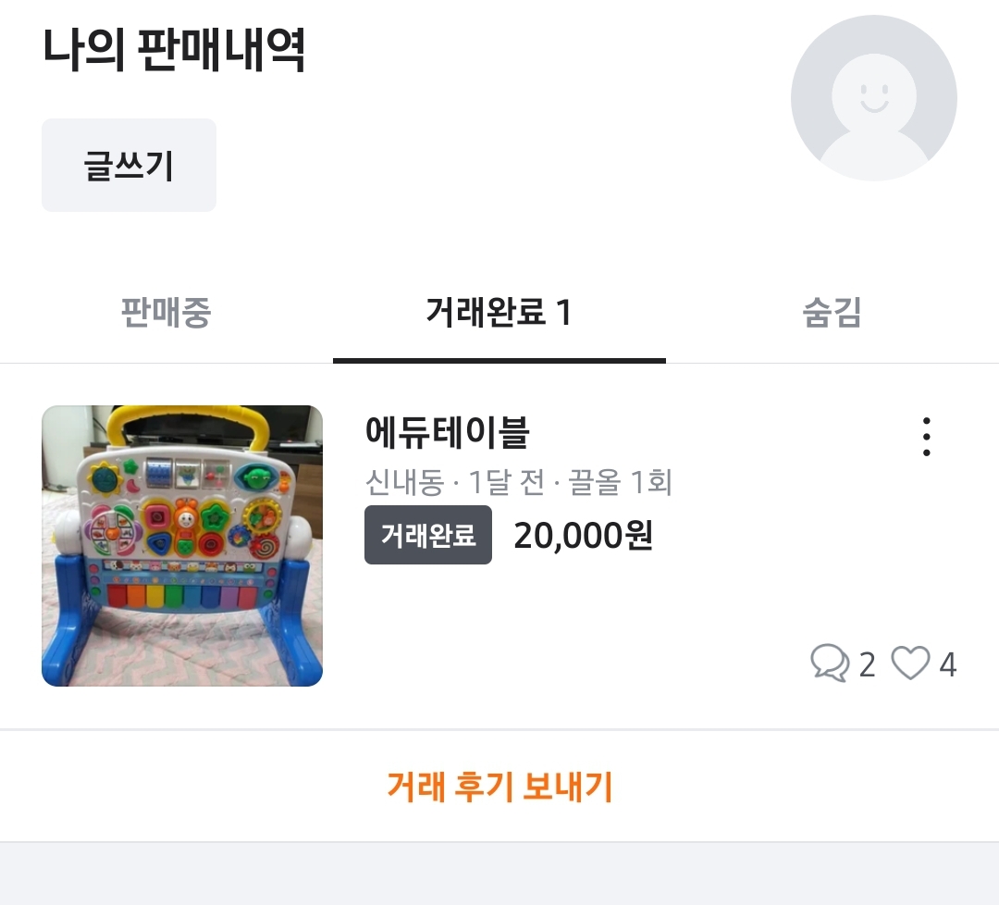Open the default profile avatar
The width and height of the screenshot is (999, 905).
pyautogui.click(x=873, y=98)
